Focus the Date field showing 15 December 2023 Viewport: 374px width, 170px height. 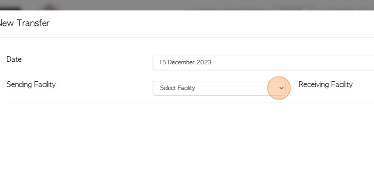coord(264,63)
